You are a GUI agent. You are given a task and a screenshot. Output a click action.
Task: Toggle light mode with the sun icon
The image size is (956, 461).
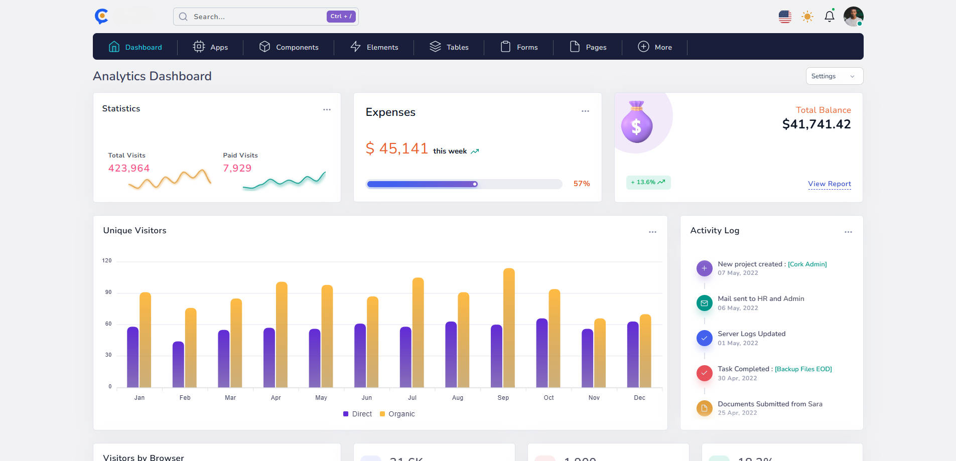click(807, 16)
